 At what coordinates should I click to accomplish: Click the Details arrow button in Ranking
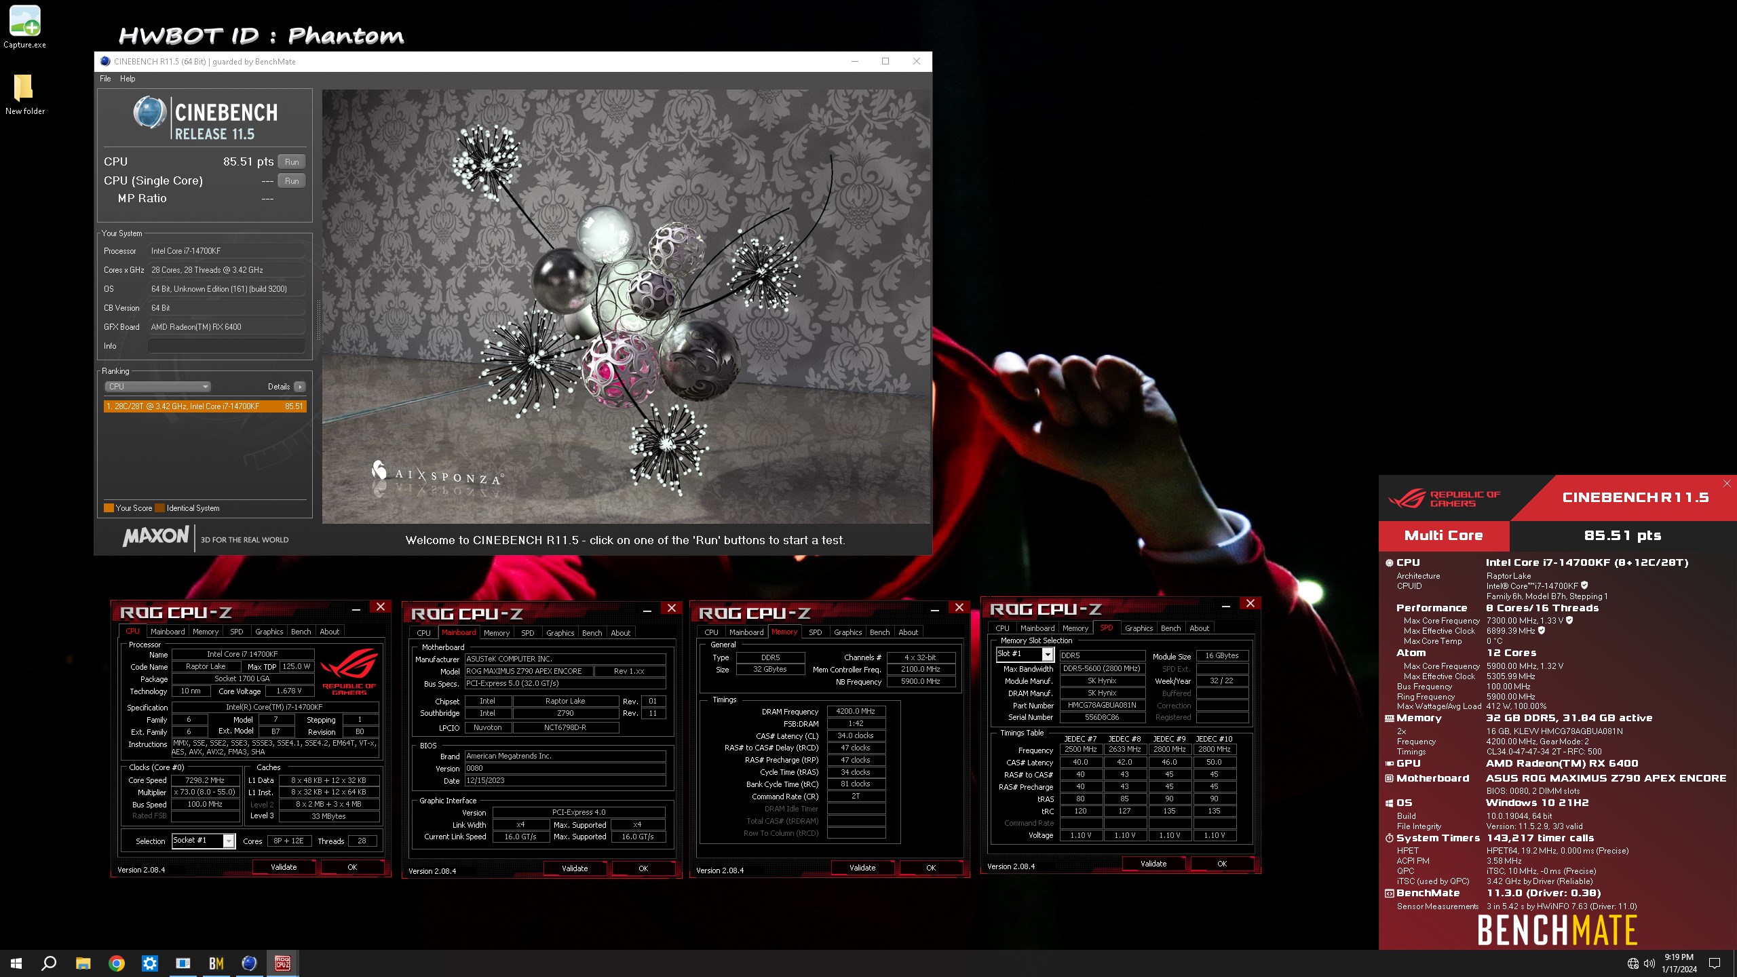click(x=300, y=387)
